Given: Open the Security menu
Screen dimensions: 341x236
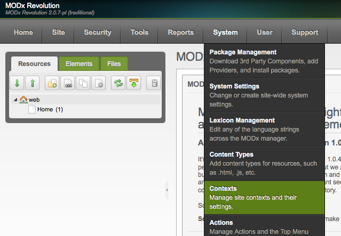Looking at the screenshot, I should tap(98, 32).
